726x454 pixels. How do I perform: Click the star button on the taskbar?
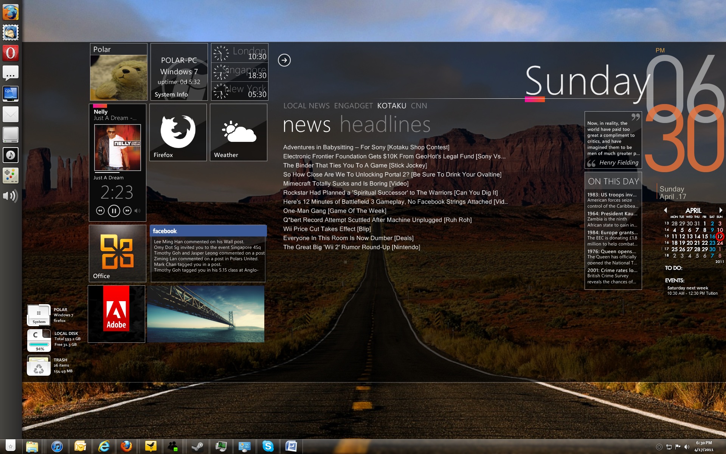[x=11, y=446]
